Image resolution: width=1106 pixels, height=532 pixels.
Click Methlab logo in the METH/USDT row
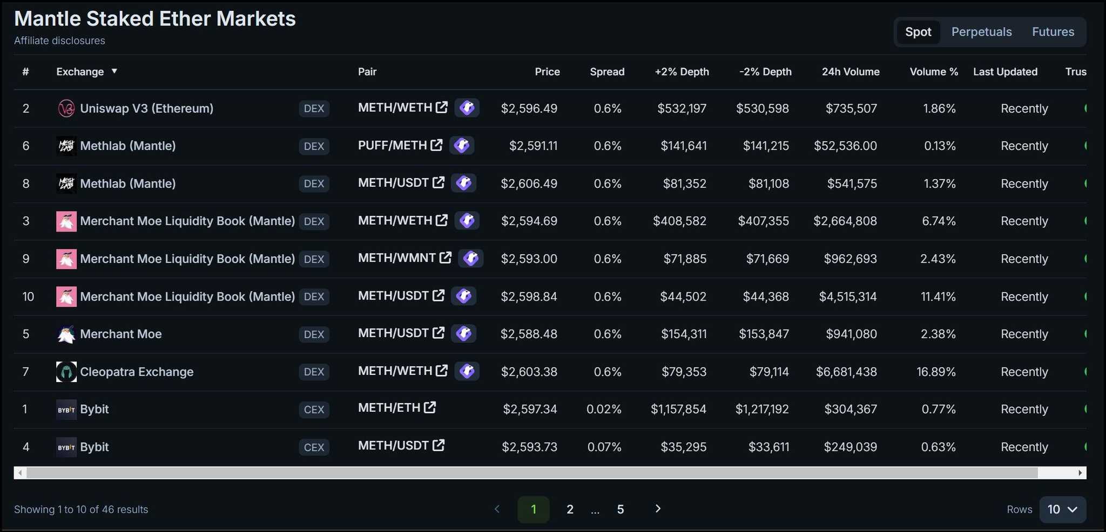tap(66, 183)
